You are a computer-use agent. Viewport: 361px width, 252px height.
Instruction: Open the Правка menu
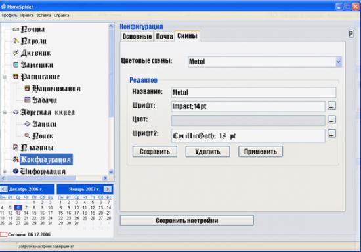(x=27, y=15)
